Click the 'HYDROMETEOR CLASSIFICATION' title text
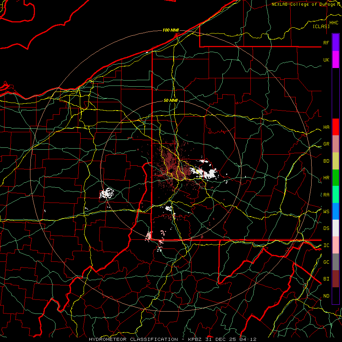This screenshot has height=342, width=342. coord(133,339)
